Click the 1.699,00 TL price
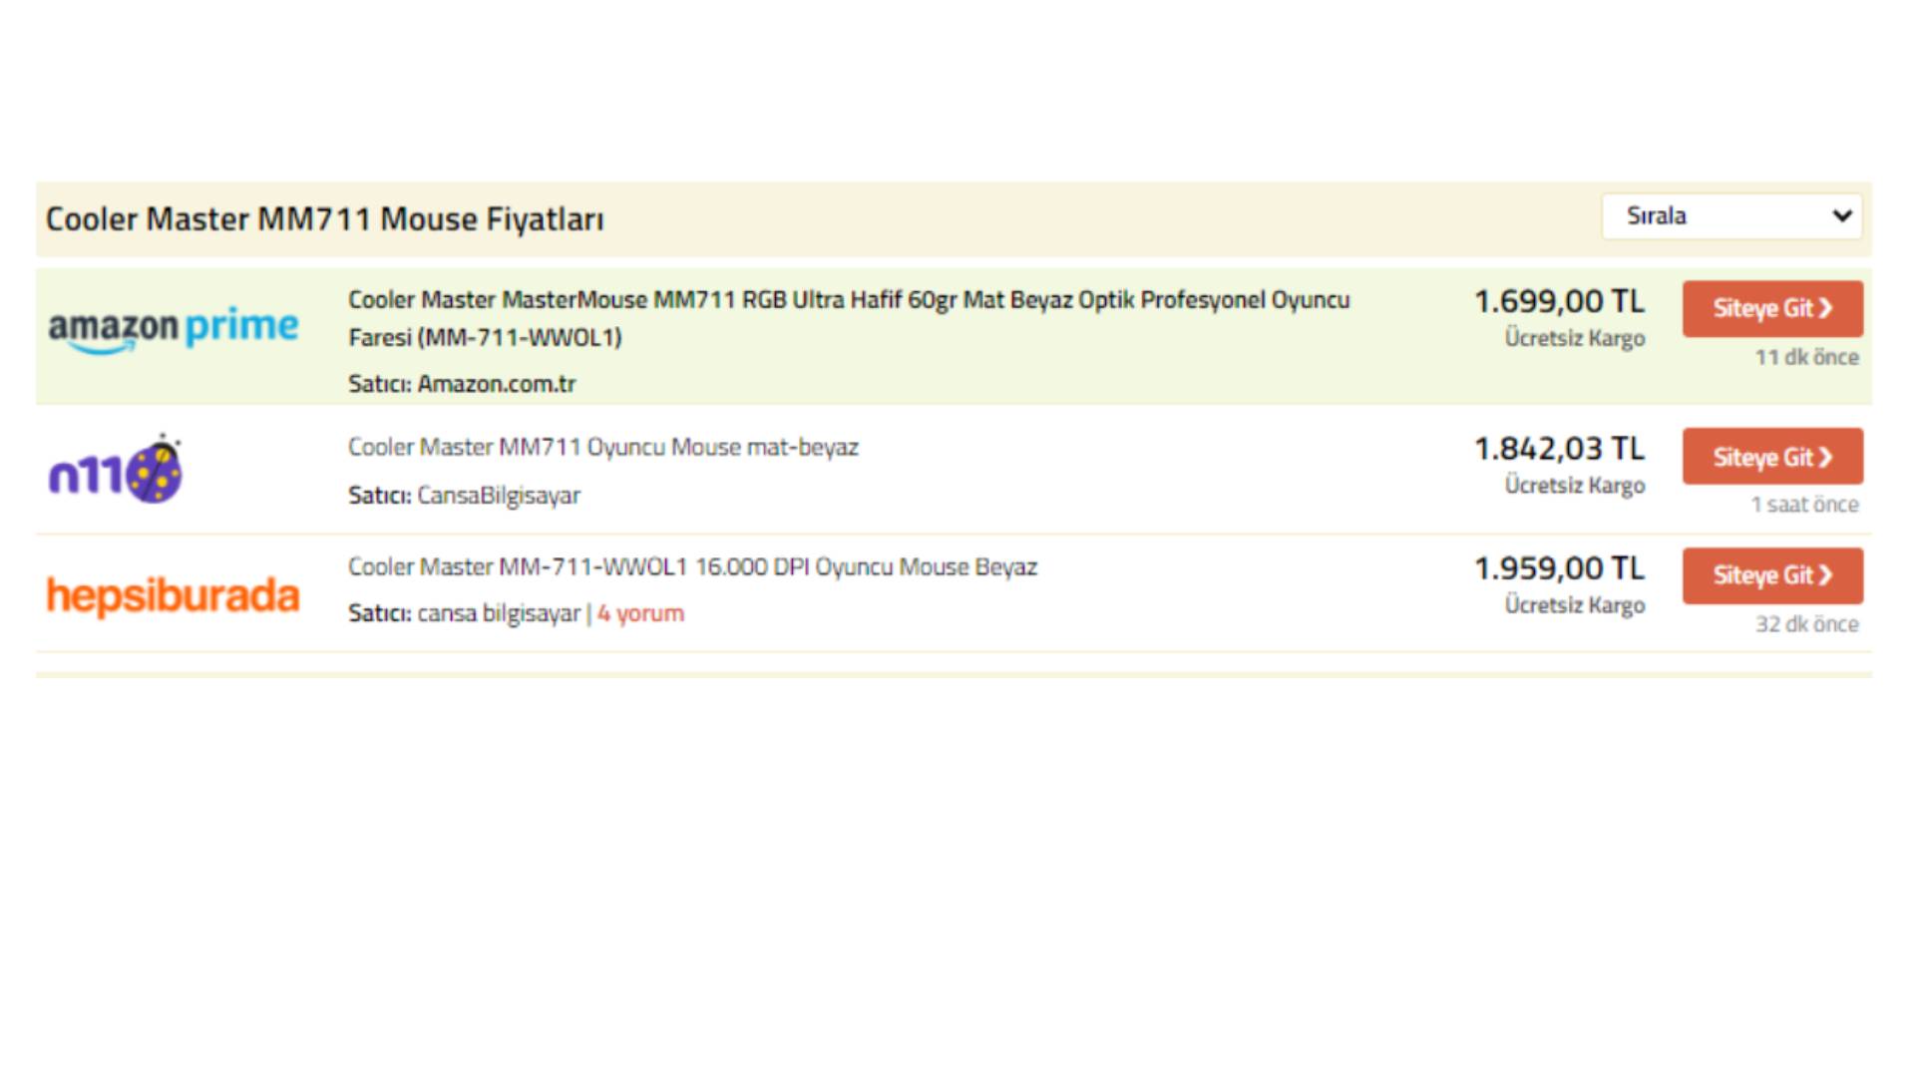 1559,300
